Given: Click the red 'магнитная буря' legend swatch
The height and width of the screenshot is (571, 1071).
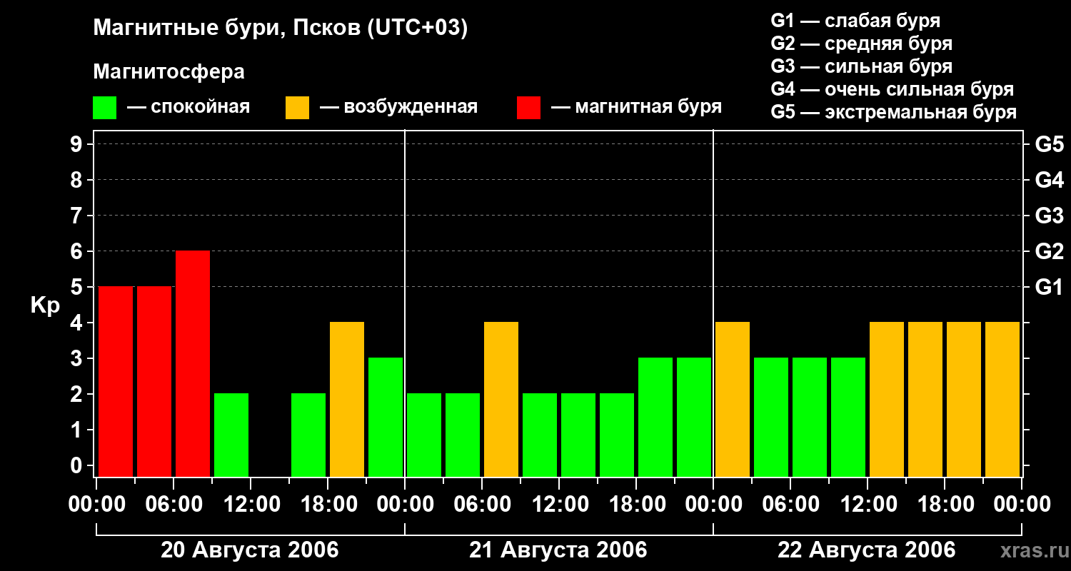Looking at the screenshot, I should [x=528, y=108].
